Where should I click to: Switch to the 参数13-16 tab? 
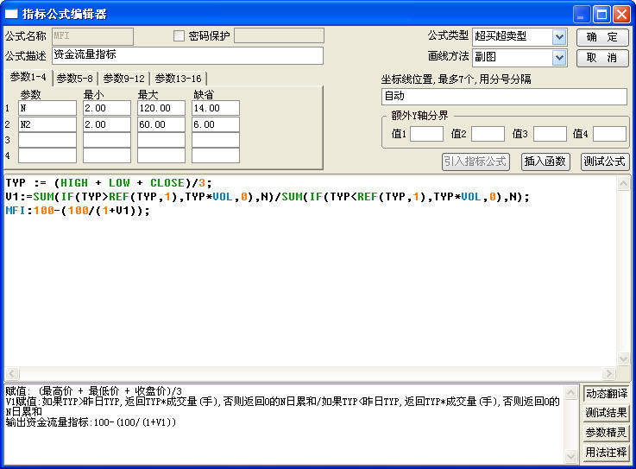[x=177, y=79]
